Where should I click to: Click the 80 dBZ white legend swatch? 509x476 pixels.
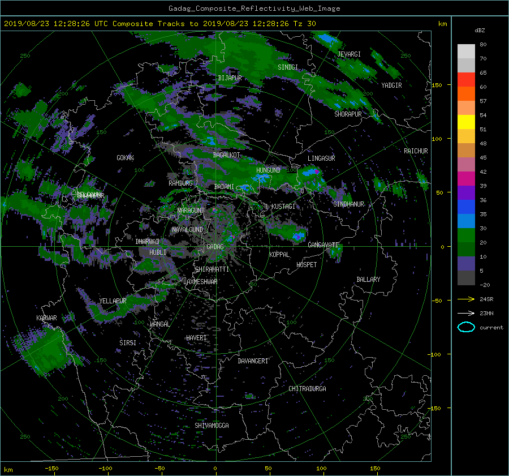466,52
